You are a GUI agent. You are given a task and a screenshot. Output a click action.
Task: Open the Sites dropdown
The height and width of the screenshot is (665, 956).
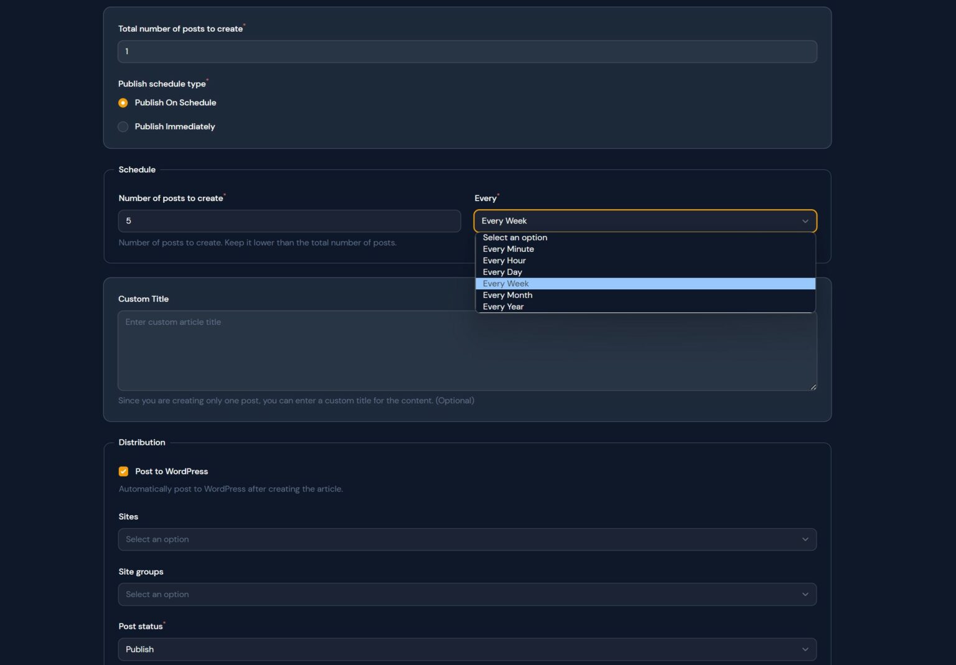pyautogui.click(x=467, y=539)
